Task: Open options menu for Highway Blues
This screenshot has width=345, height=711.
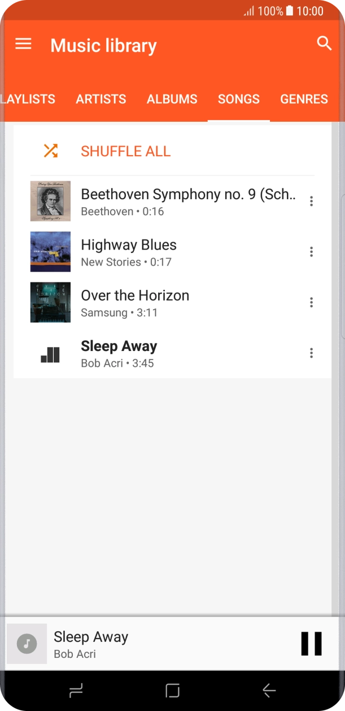Action: [x=311, y=251]
